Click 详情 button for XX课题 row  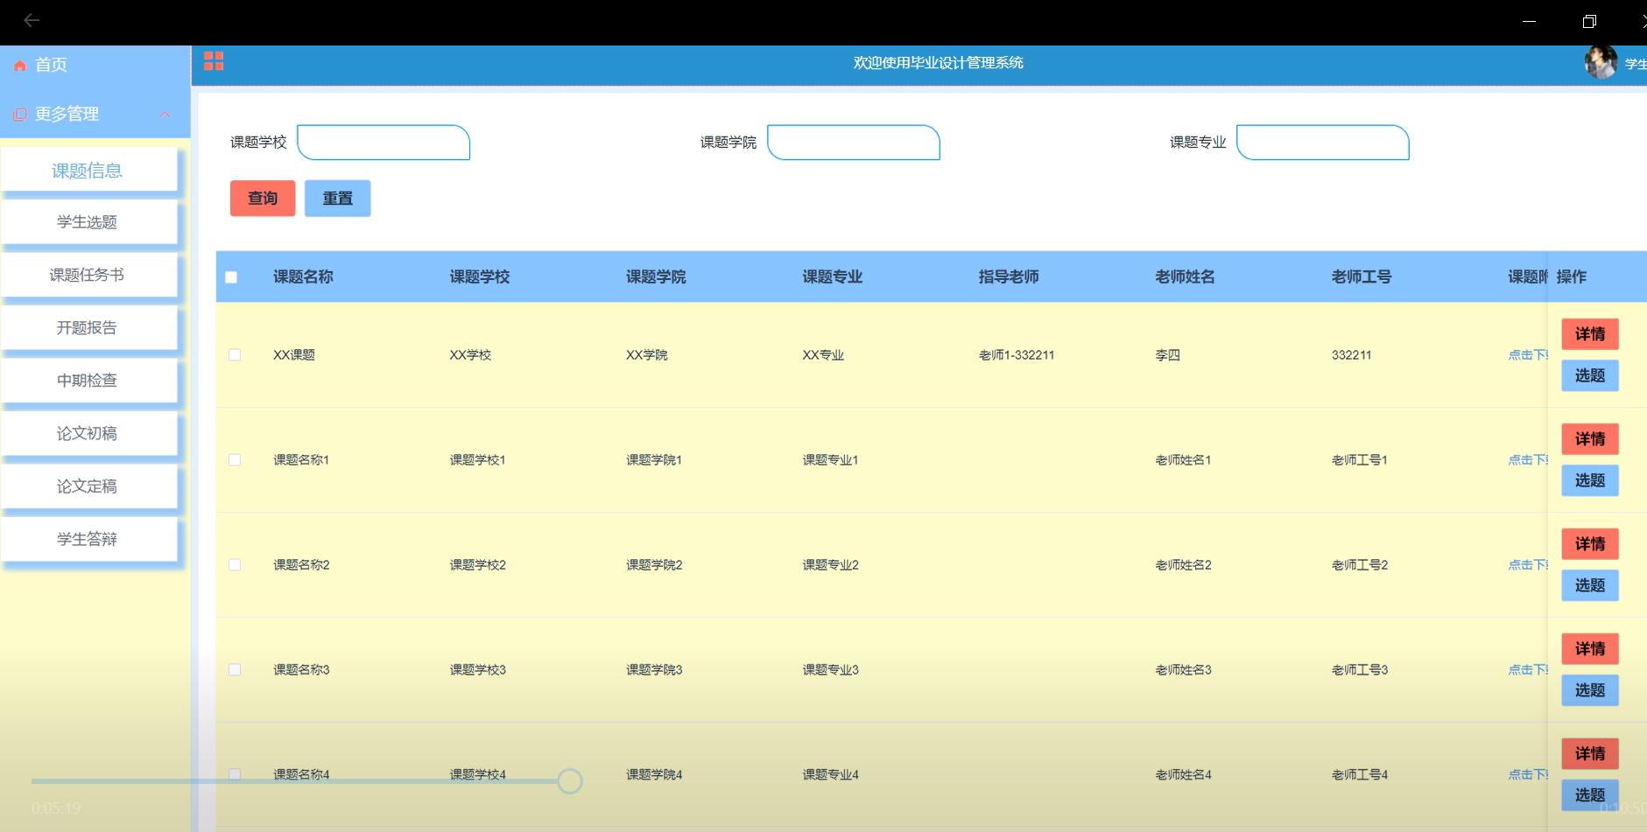[x=1590, y=334]
